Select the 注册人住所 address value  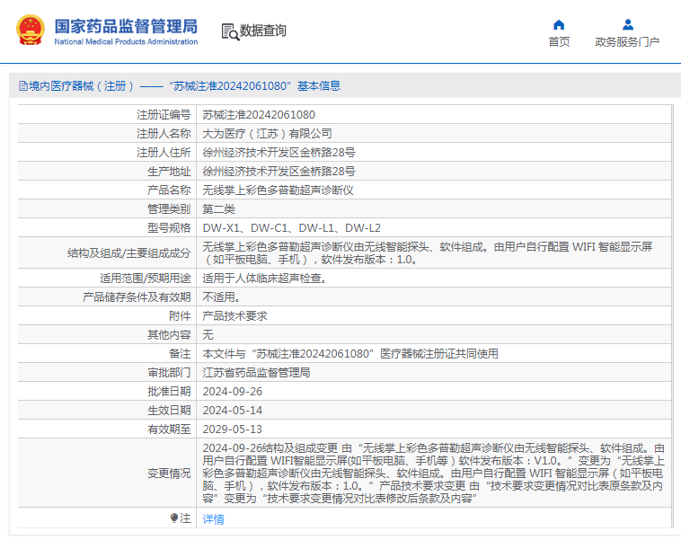tap(279, 153)
